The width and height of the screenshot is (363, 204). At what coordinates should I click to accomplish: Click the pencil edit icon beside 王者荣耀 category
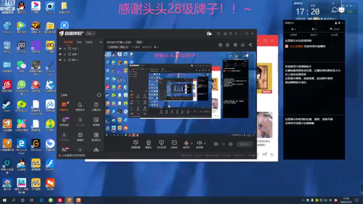tap(127, 47)
